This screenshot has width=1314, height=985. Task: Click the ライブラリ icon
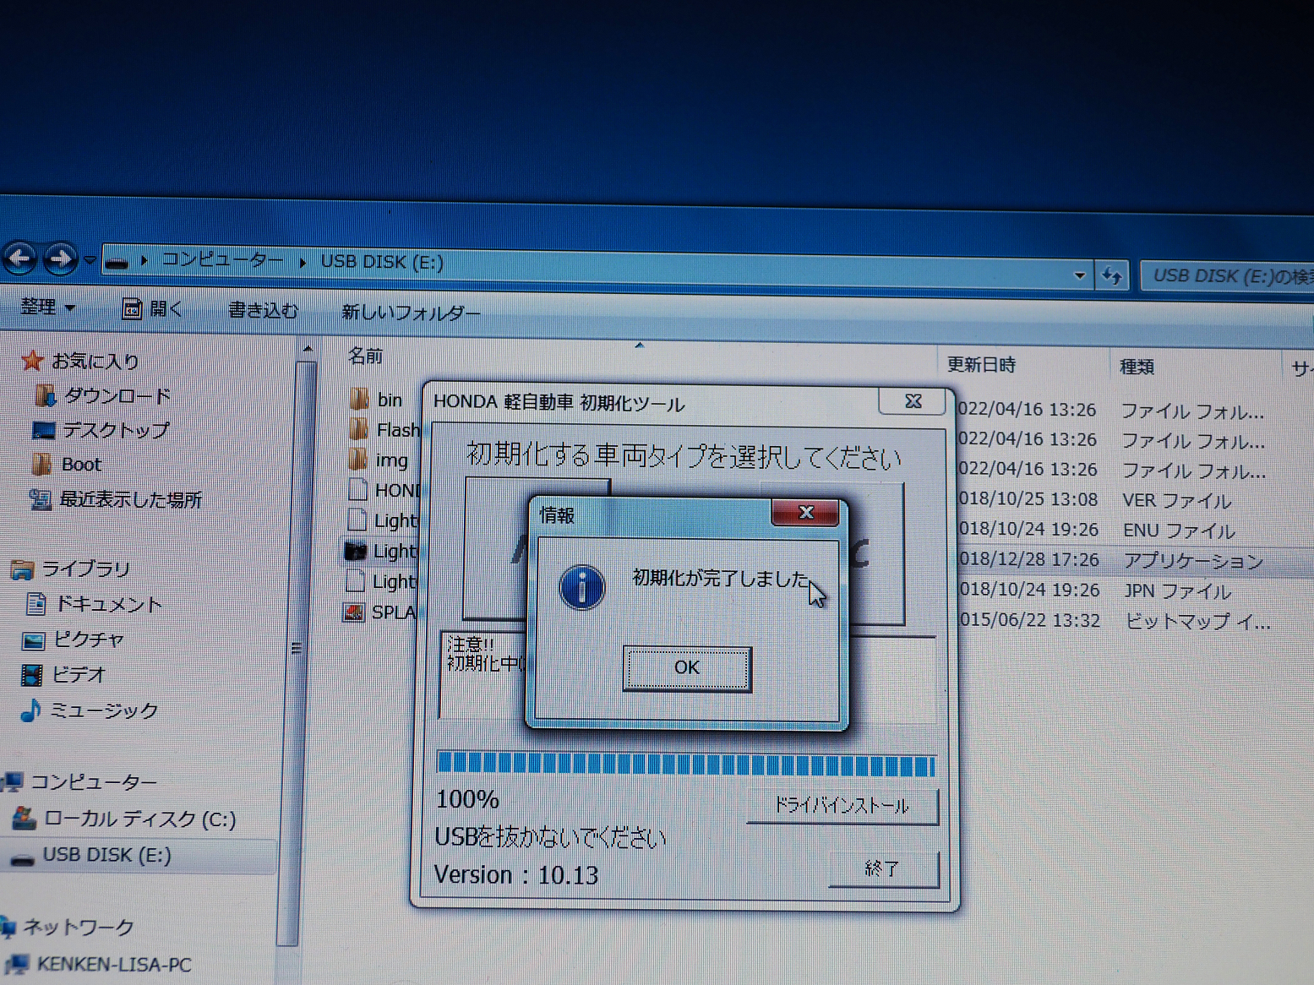pos(21,569)
